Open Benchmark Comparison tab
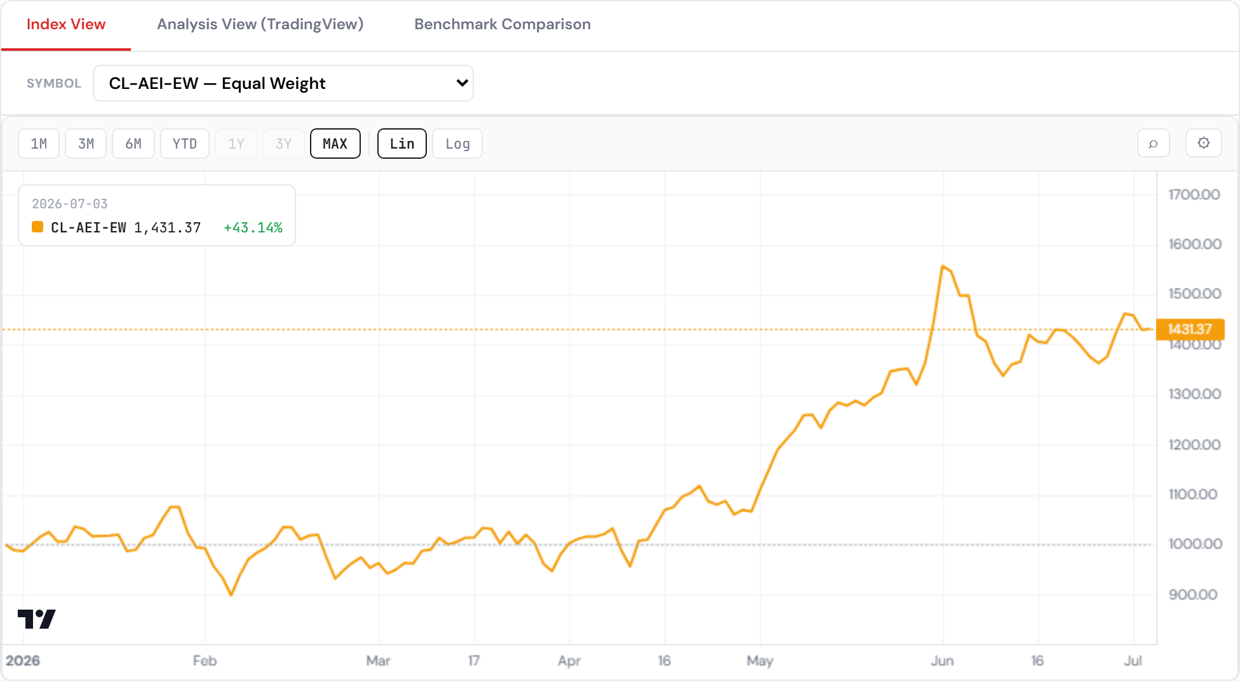 502,24
